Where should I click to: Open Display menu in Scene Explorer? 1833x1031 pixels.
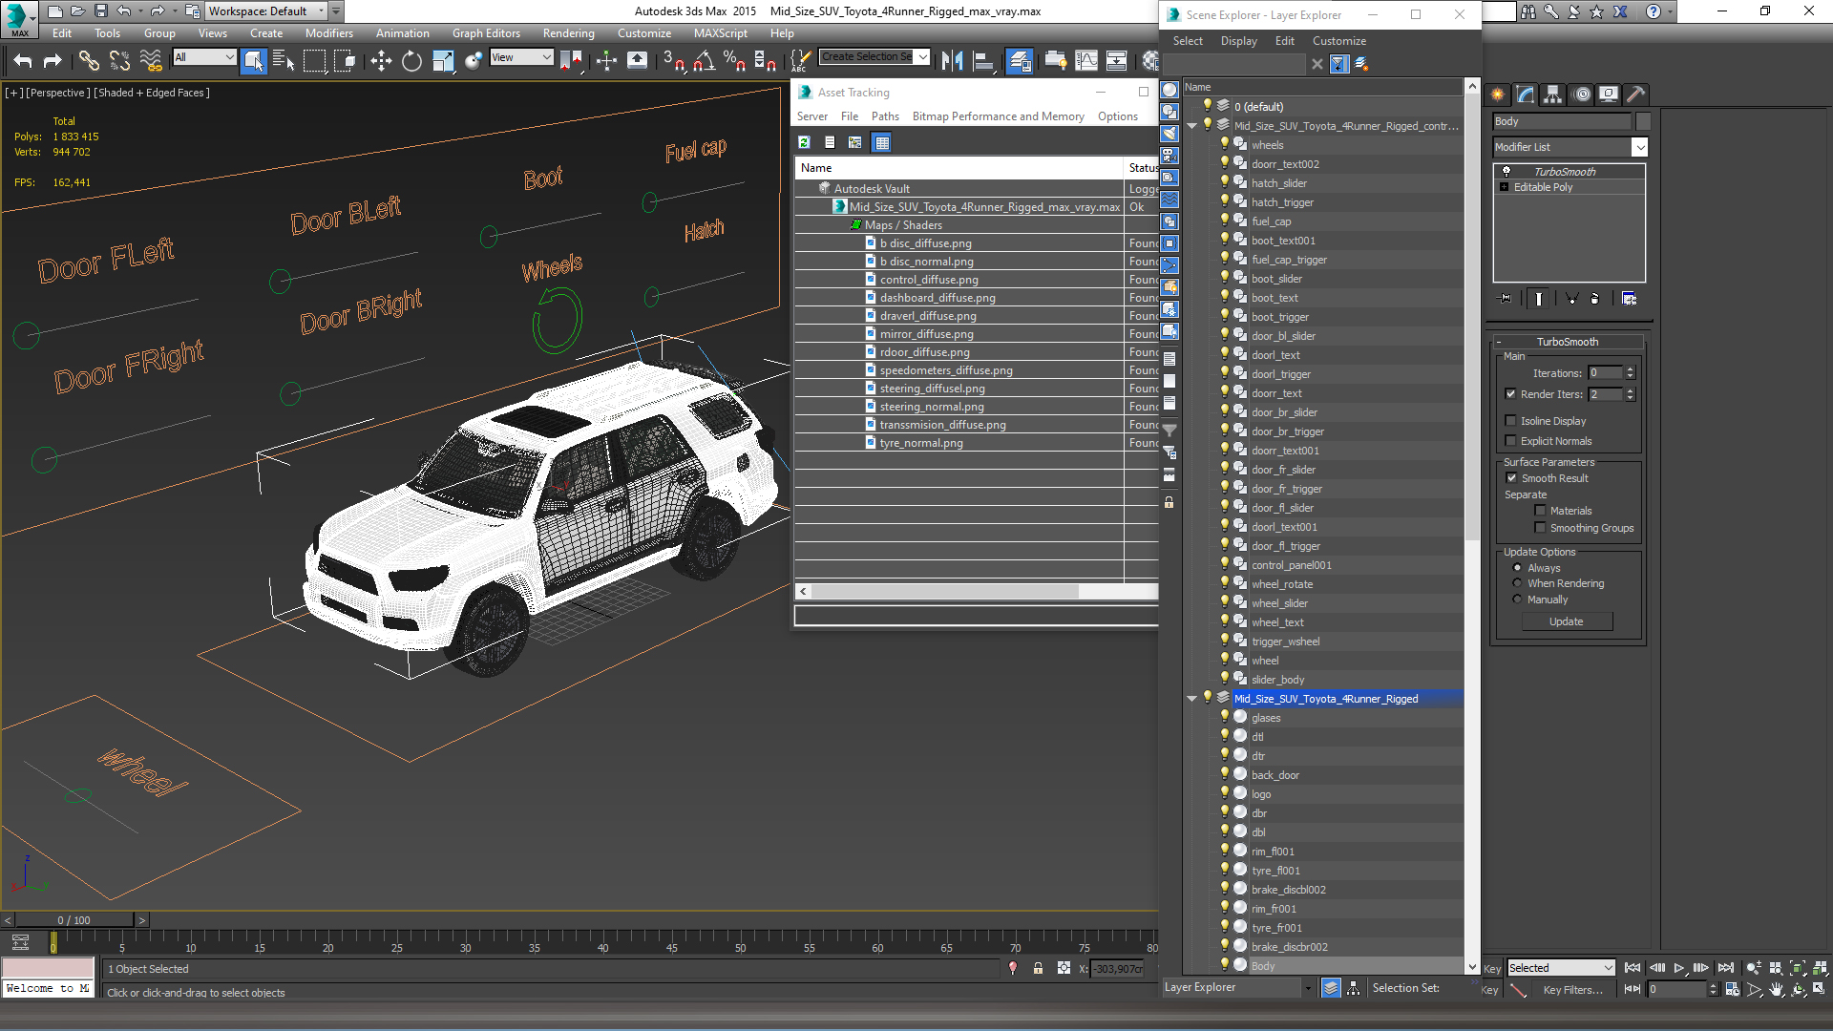[1238, 41]
